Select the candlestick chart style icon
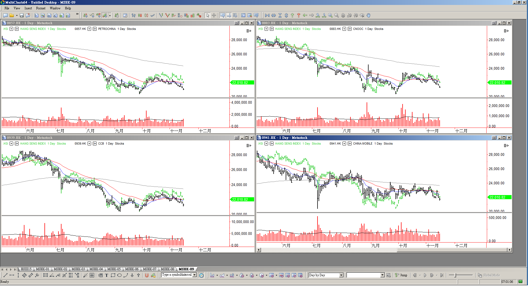The width and height of the screenshot is (528, 290). pos(140,15)
